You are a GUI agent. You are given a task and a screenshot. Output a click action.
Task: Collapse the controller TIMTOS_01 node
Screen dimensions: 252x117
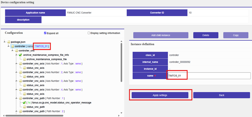(x=9, y=46)
